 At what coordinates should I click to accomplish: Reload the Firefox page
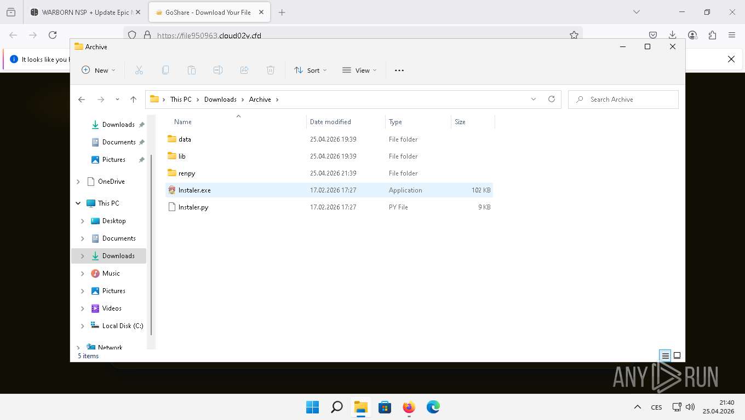(53, 35)
